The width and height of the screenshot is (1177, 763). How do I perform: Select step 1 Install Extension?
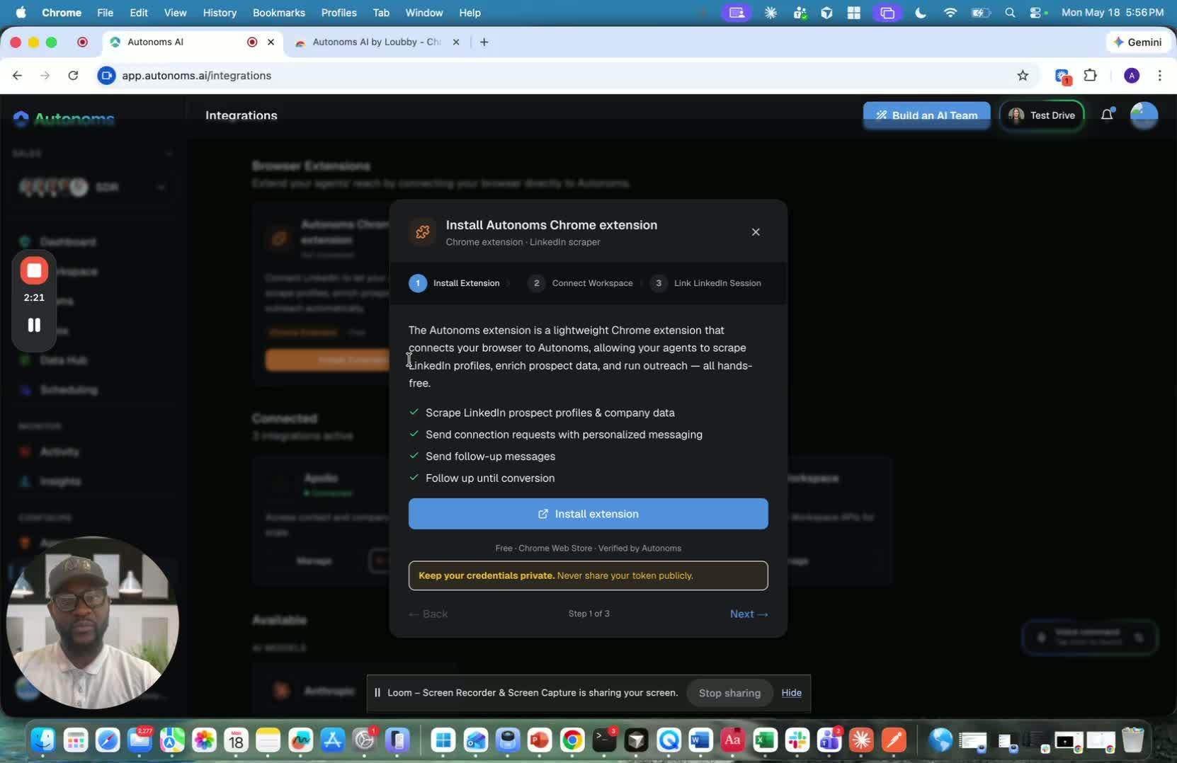pos(455,283)
